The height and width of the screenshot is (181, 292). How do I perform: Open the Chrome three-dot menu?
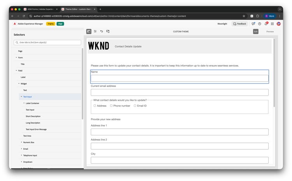tap(280, 16)
